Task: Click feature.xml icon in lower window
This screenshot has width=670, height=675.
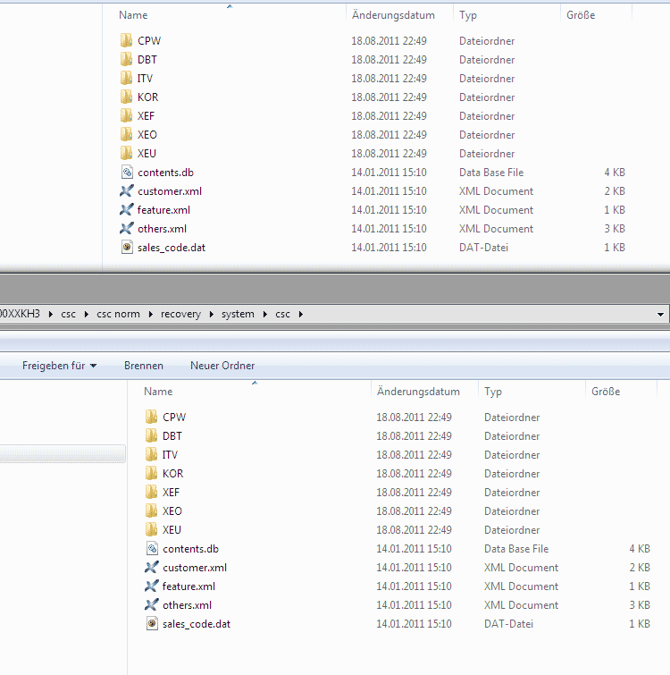Action: coord(151,586)
